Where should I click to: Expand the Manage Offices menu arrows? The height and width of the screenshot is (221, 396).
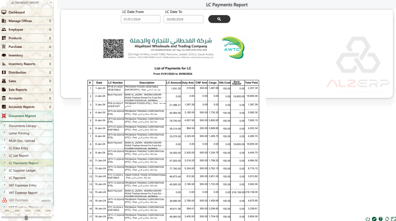pyautogui.click(x=50, y=21)
